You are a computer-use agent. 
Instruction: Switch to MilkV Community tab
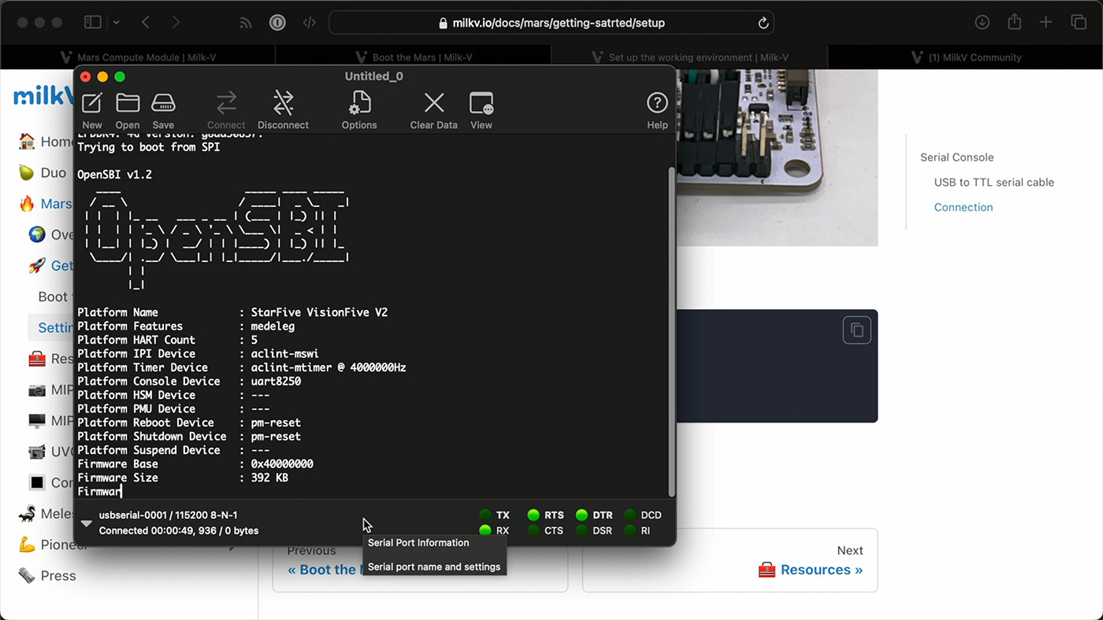point(965,57)
